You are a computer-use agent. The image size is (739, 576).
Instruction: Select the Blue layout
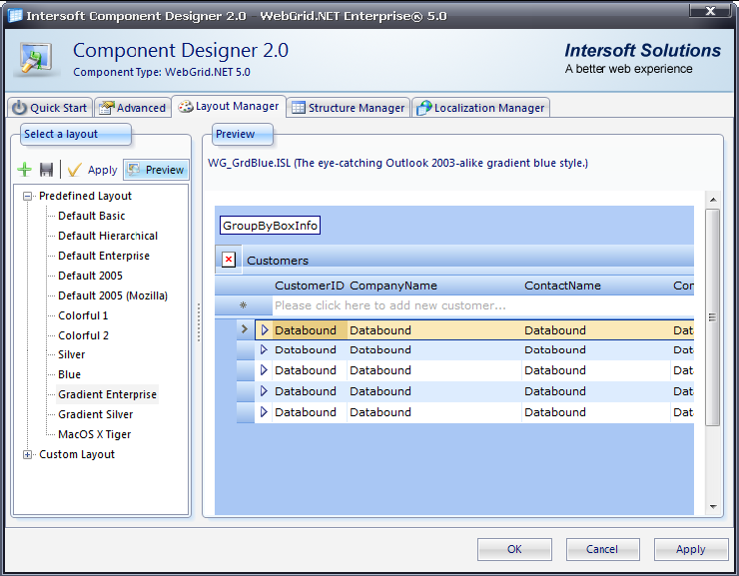coord(69,374)
